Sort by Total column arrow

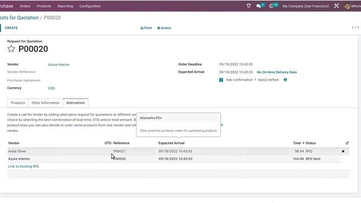[303, 143]
